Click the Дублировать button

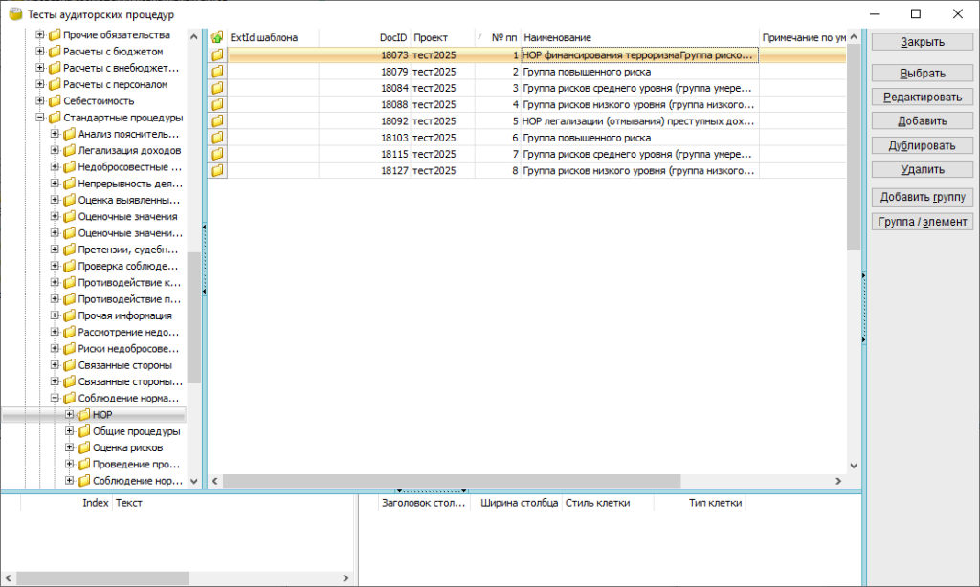(x=923, y=145)
